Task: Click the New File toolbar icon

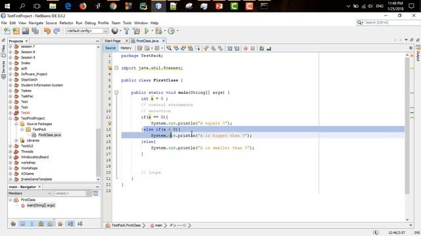Action: (7, 31)
